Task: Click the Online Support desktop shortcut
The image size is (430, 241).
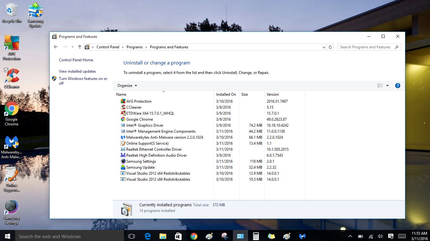Action: pyautogui.click(x=12, y=179)
